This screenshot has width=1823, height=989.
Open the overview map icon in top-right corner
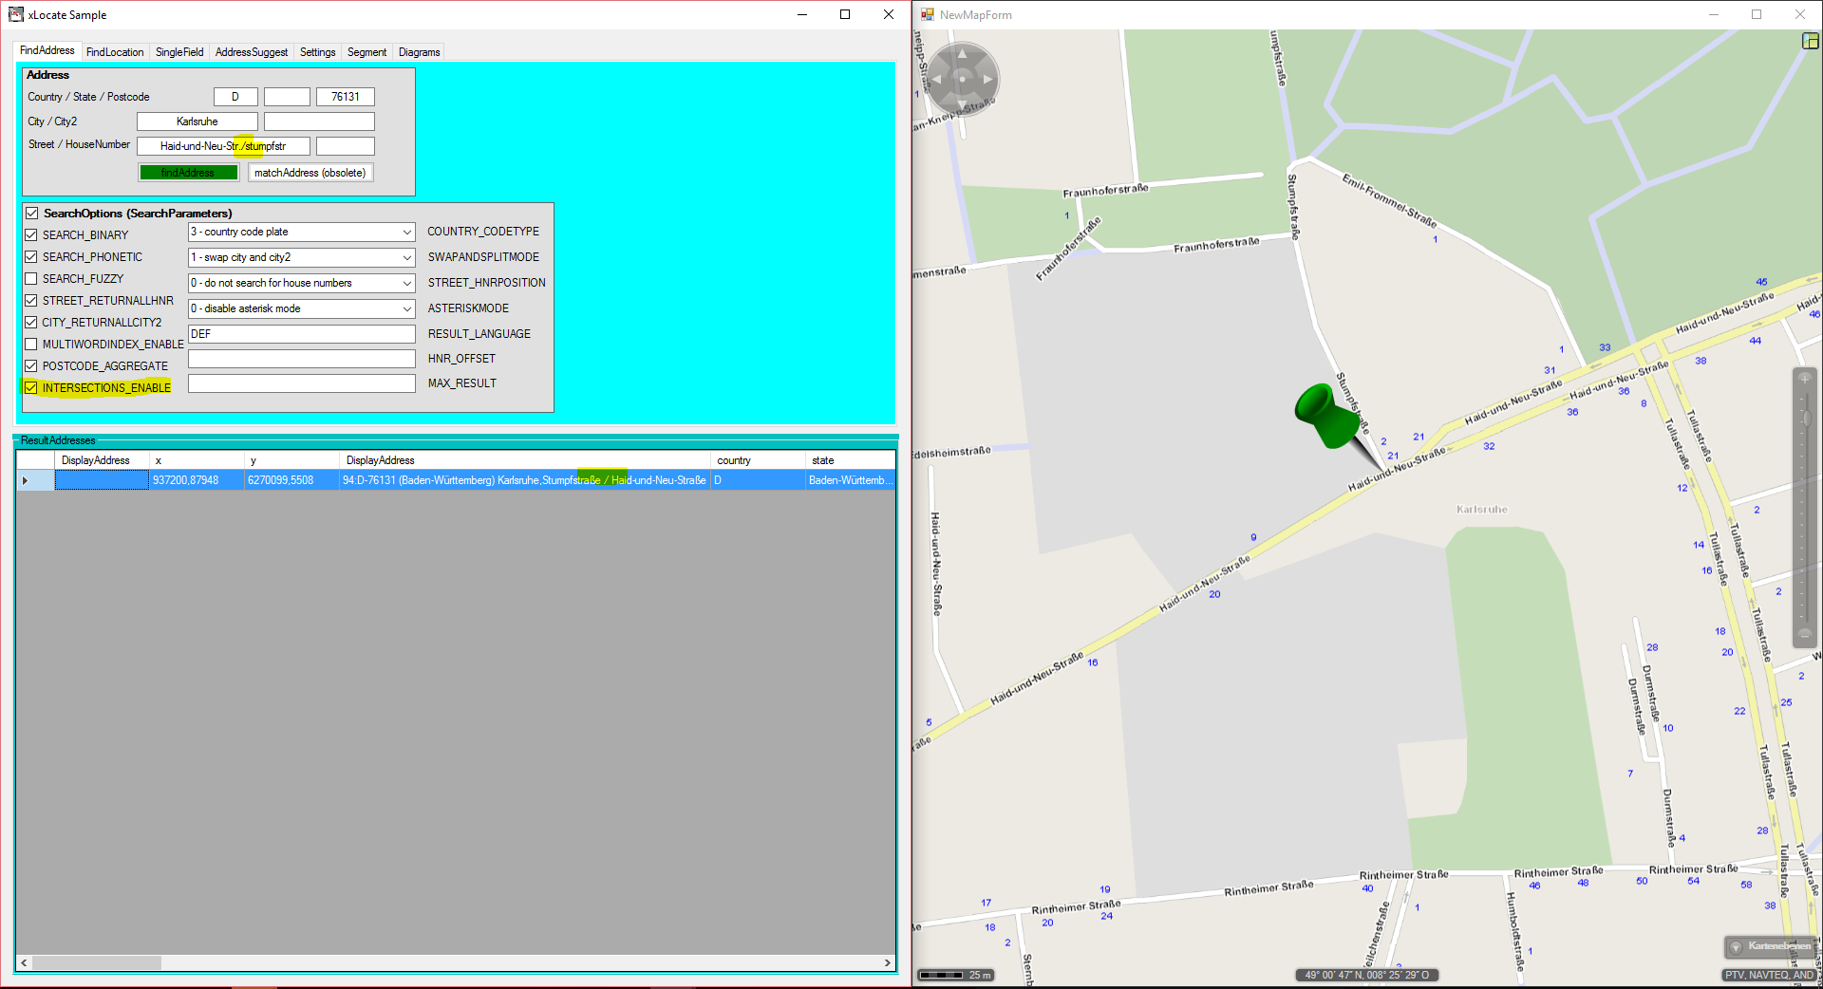pyautogui.click(x=1810, y=41)
